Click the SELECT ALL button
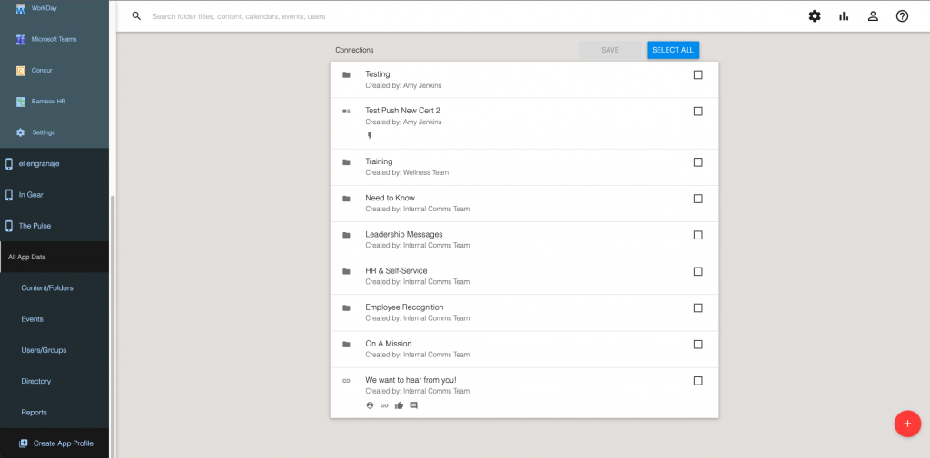Viewport: 930px width, 458px height. coord(673,50)
